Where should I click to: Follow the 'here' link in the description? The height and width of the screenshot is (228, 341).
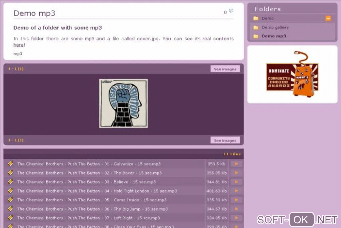[19, 45]
